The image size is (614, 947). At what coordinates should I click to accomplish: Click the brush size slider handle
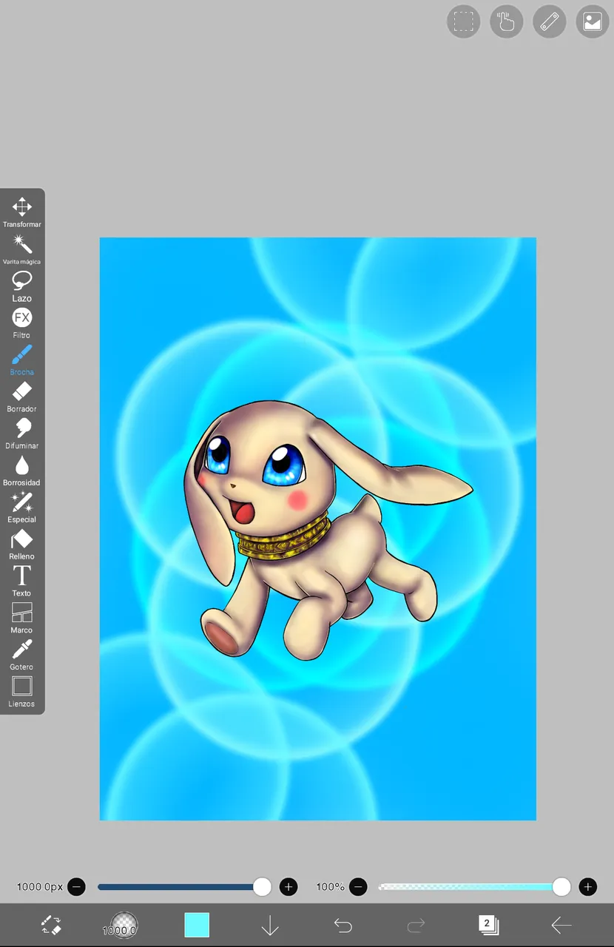point(262,886)
